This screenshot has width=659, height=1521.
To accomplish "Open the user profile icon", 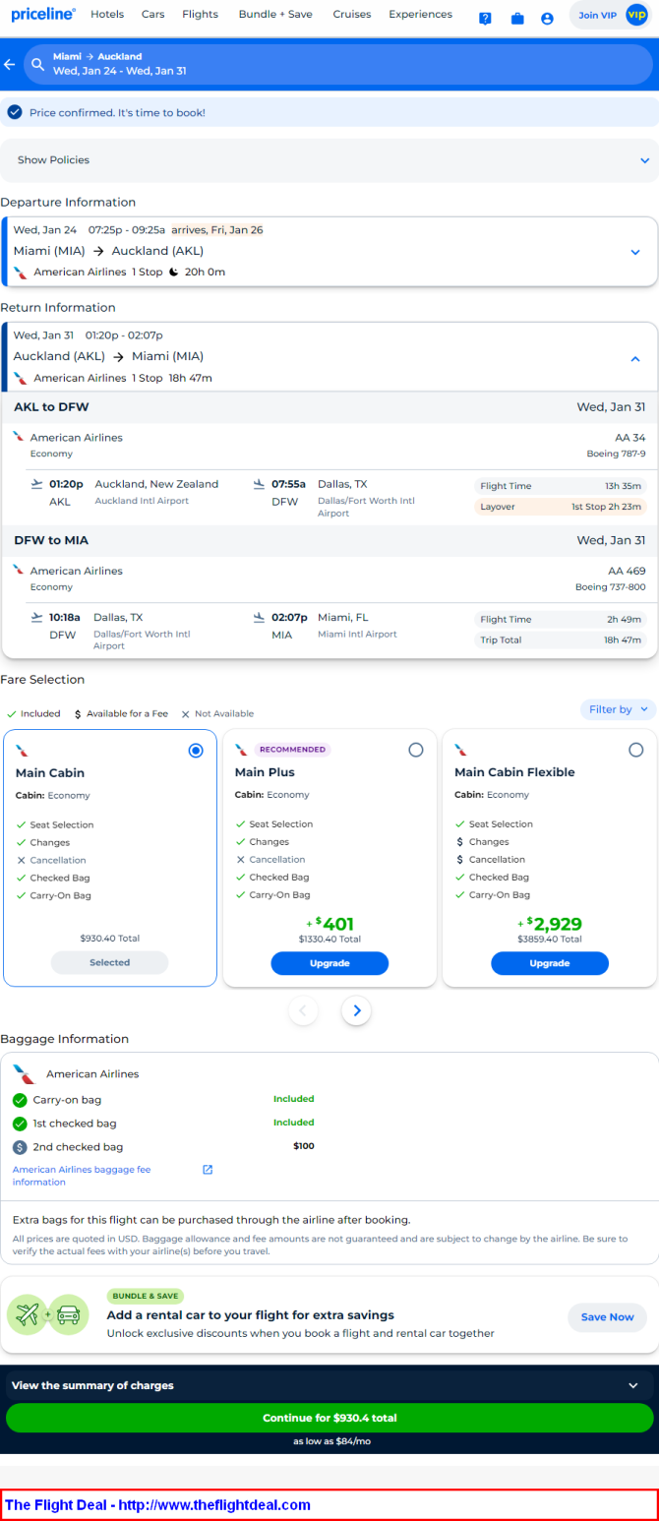I will (547, 18).
